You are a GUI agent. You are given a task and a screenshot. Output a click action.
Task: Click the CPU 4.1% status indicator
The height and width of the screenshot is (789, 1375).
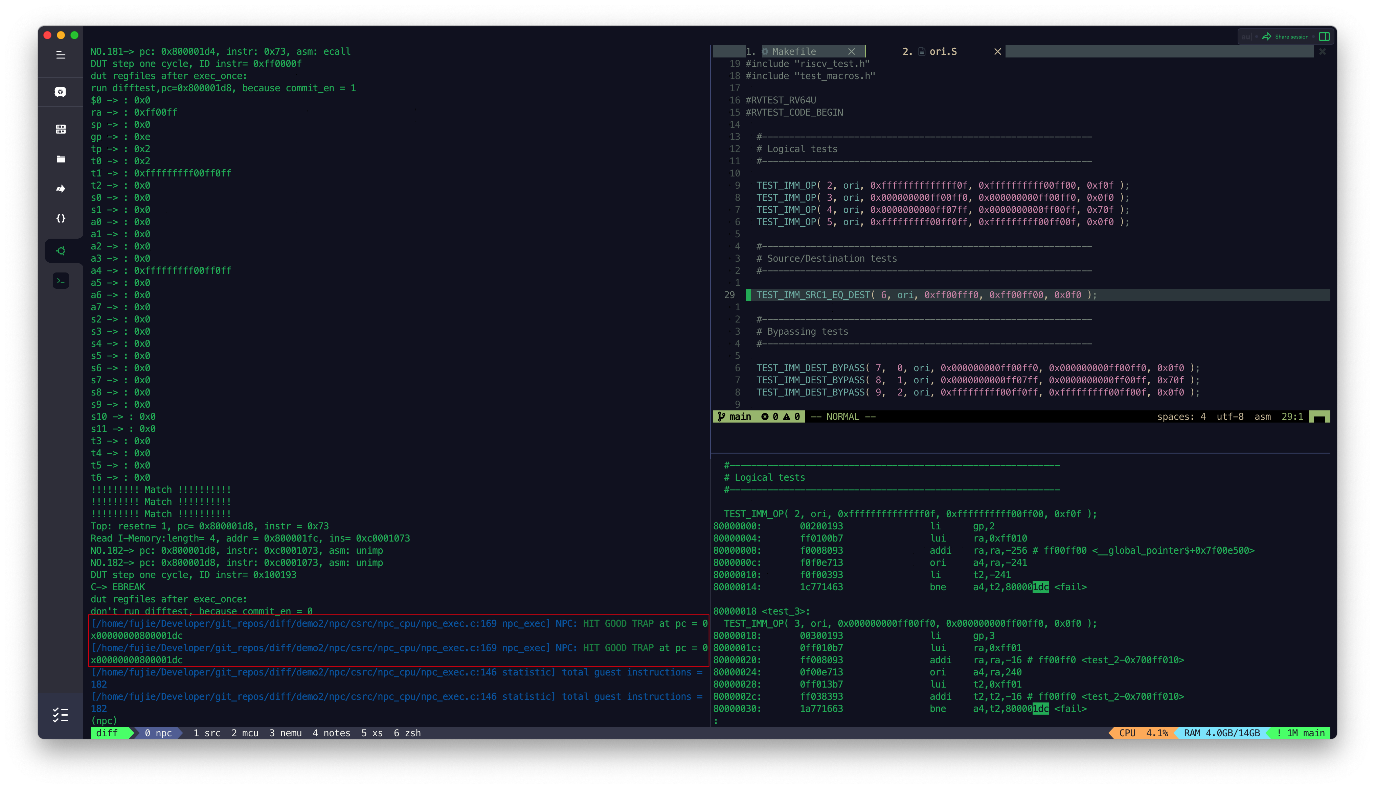click(x=1143, y=733)
